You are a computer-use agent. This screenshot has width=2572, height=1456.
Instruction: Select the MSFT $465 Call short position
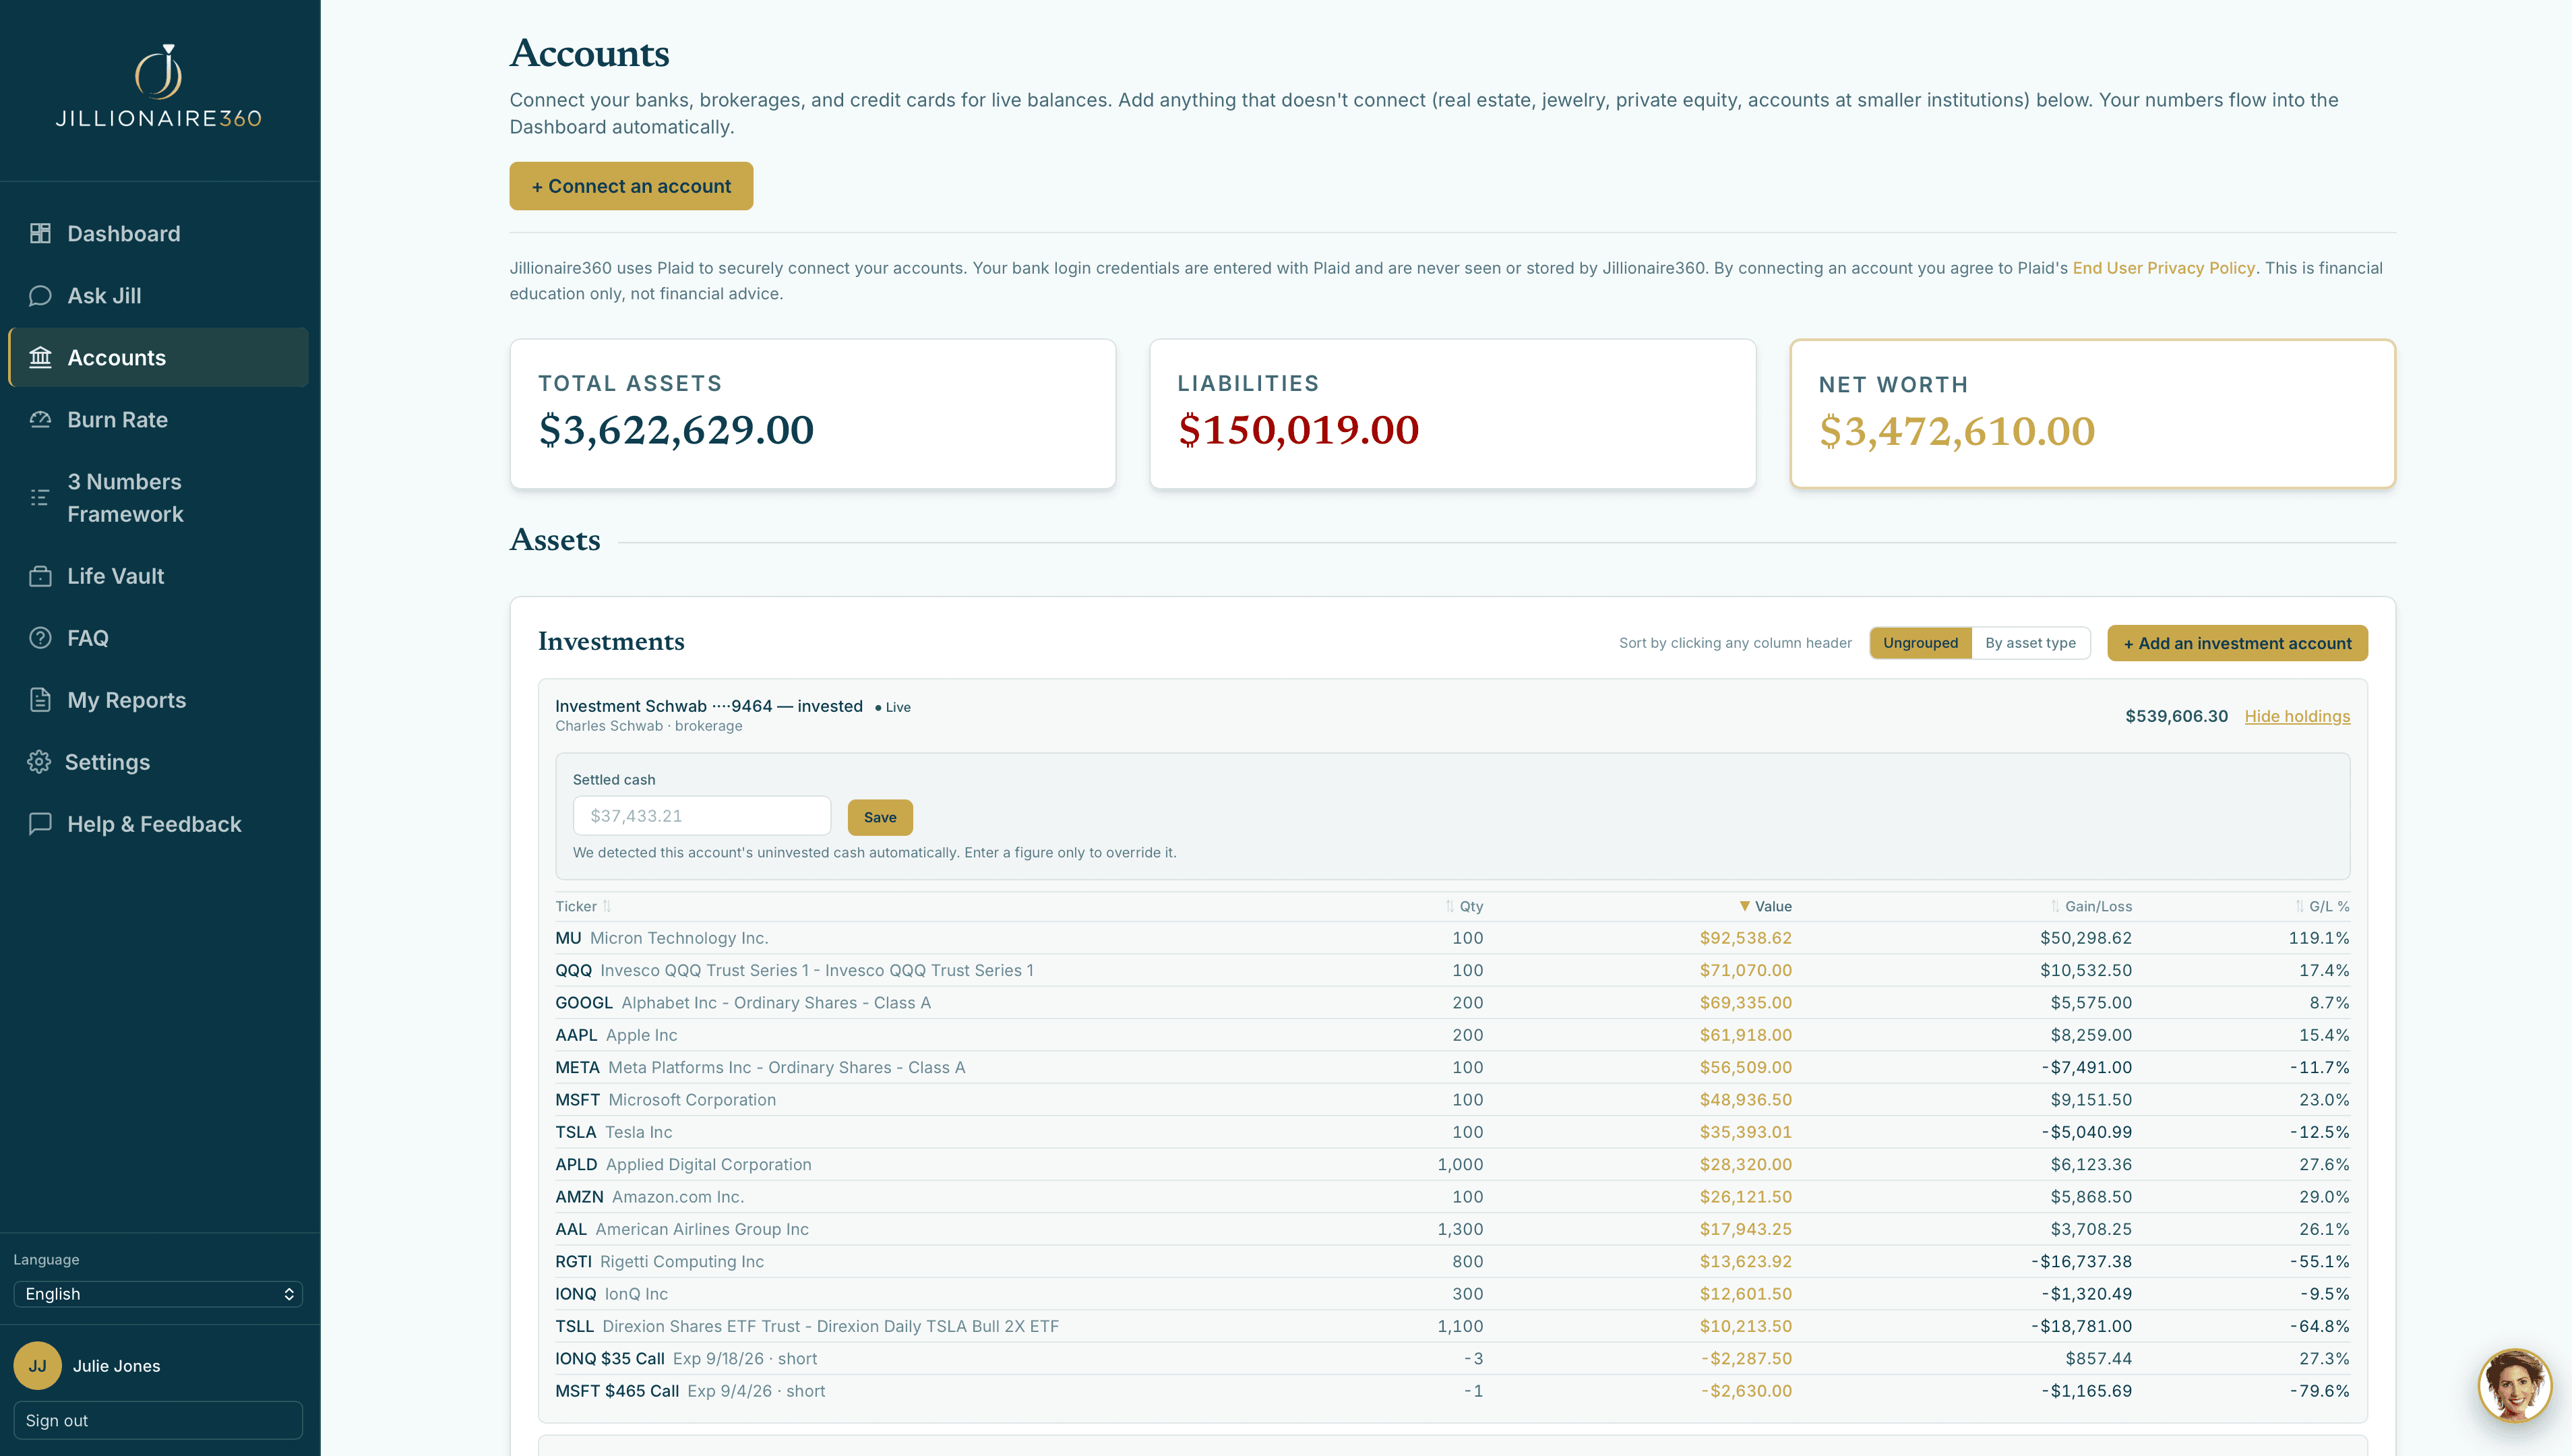point(1452,1391)
